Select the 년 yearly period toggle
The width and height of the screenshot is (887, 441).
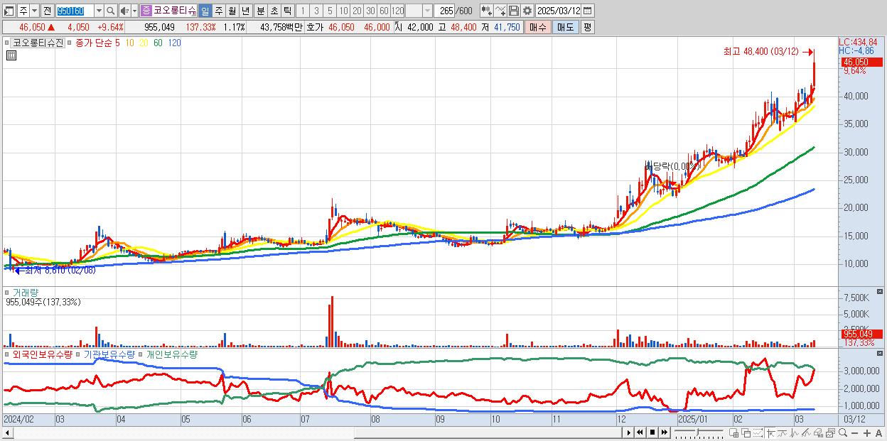click(x=245, y=11)
